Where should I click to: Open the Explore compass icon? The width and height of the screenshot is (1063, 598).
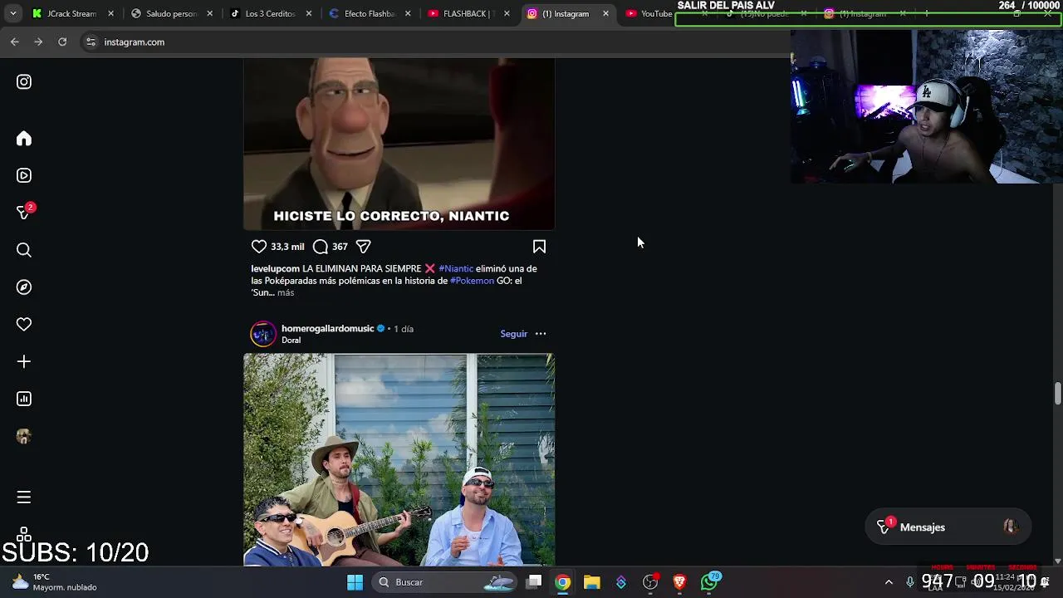[x=24, y=287]
